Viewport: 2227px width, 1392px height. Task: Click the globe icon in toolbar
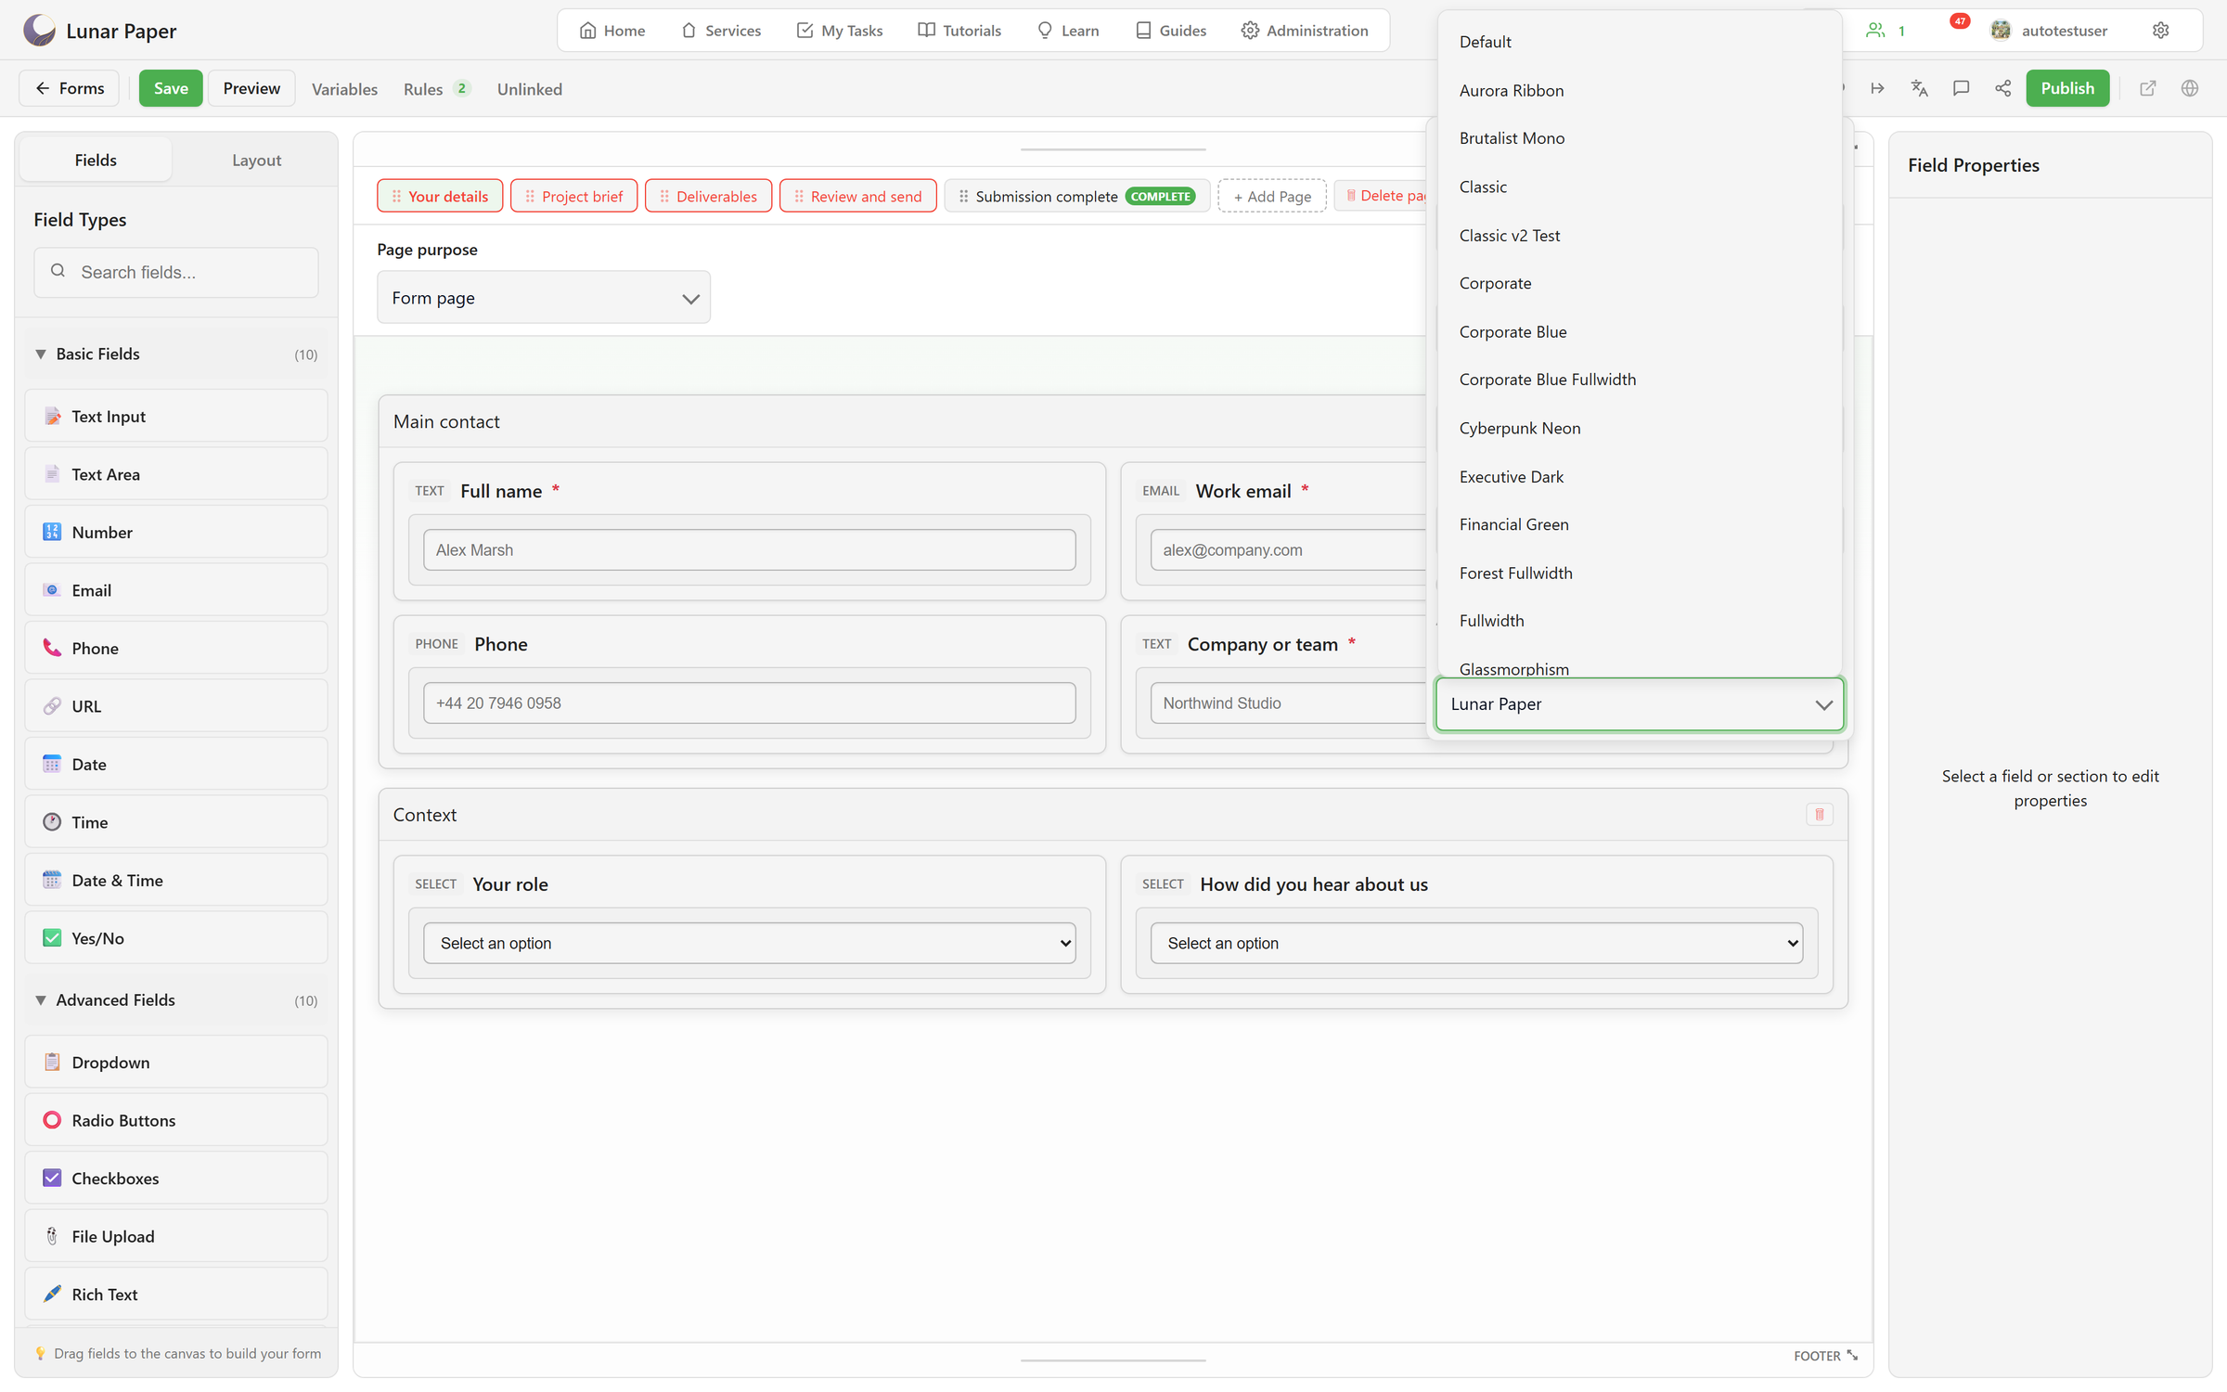coord(2190,88)
